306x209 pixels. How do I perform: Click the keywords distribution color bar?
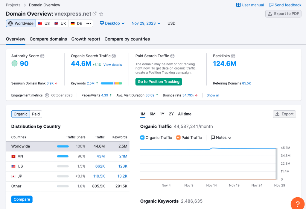point(112,83)
